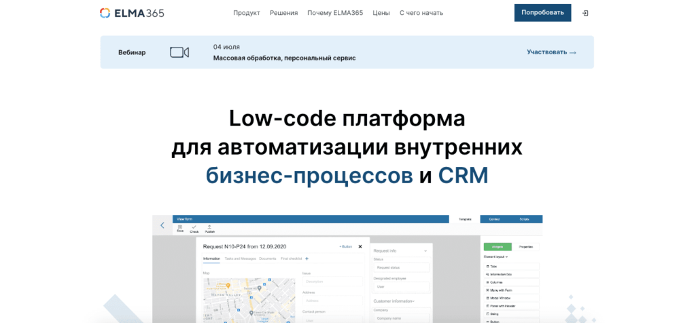Open the Решения menu item
This screenshot has width=696, height=323.
pos(283,13)
